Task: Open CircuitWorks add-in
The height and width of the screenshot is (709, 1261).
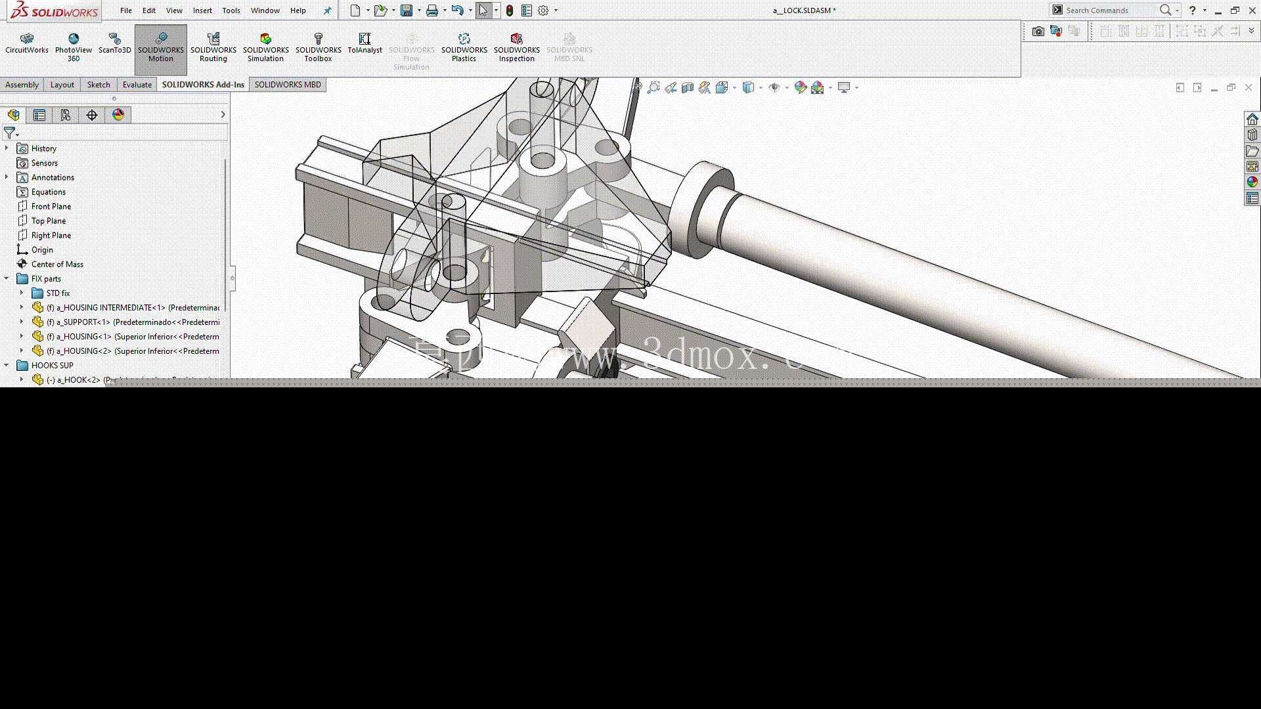Action: 27,44
